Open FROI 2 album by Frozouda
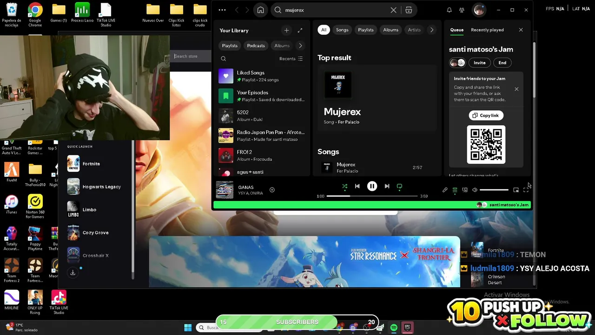The height and width of the screenshot is (335, 595). pyautogui.click(x=262, y=155)
